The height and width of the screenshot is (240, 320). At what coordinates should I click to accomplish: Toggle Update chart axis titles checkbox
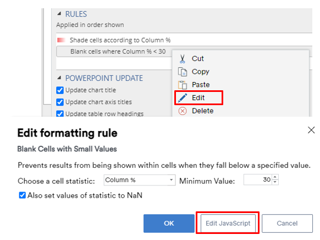tap(60, 102)
